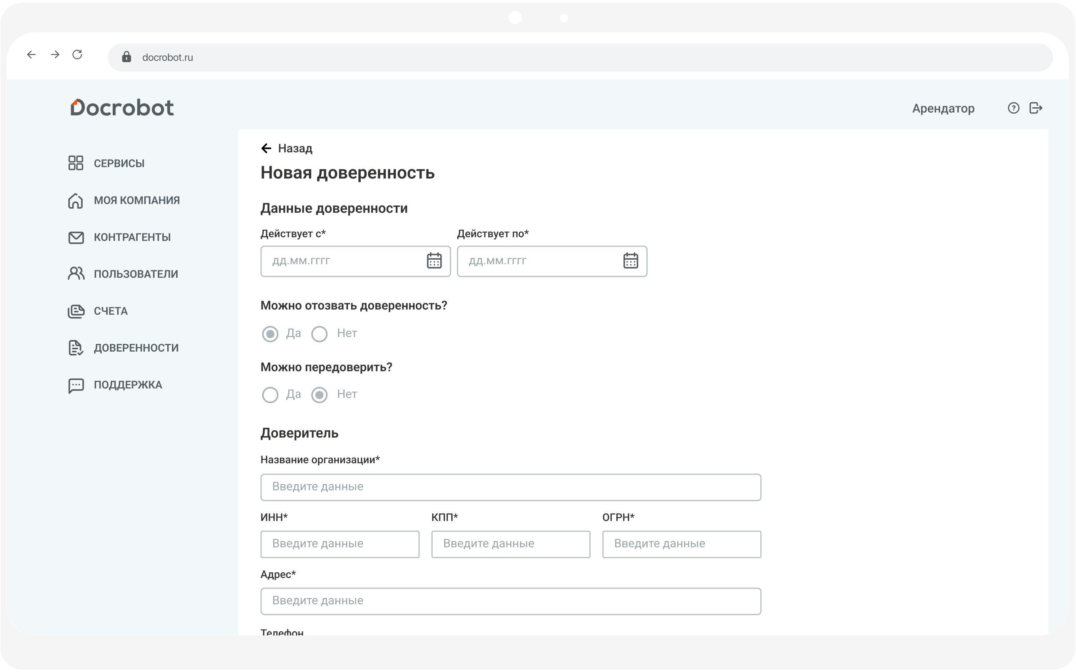Reload the page with the refresh icon
The image size is (1076, 672).
click(77, 55)
